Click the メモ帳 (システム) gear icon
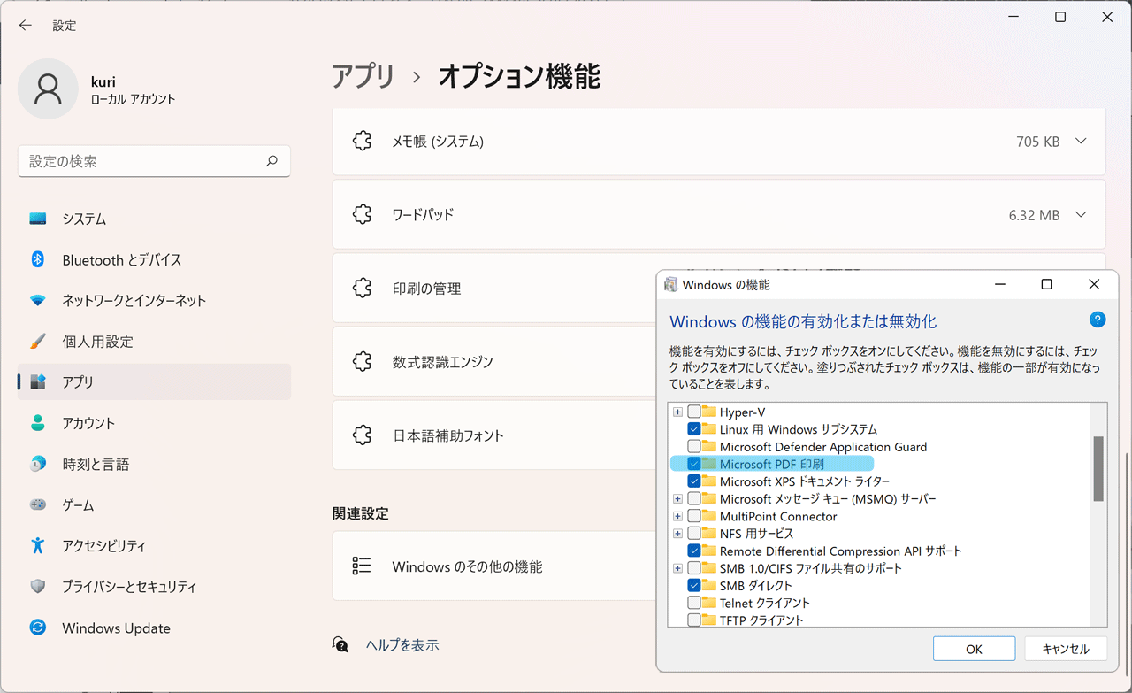 [x=362, y=141]
